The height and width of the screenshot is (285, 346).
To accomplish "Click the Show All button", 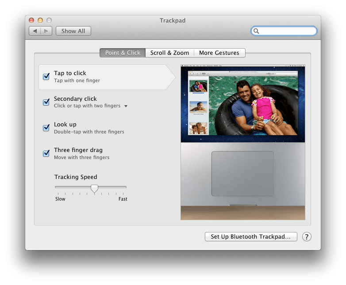I will point(73,31).
